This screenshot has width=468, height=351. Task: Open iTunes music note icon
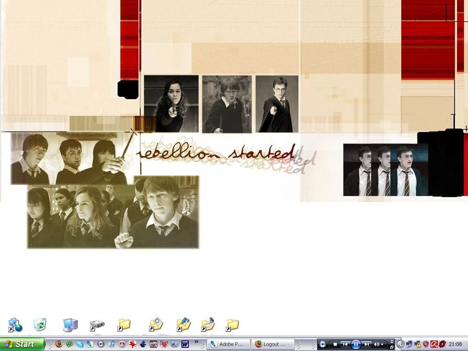click(x=112, y=344)
